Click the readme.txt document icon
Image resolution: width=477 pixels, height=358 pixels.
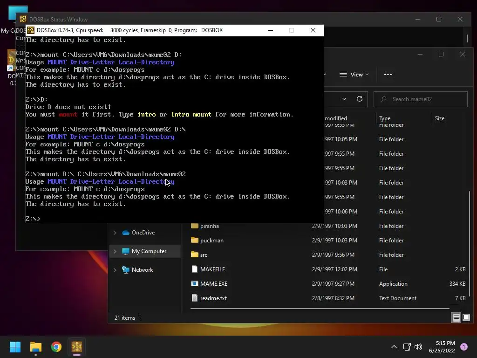[x=194, y=298]
